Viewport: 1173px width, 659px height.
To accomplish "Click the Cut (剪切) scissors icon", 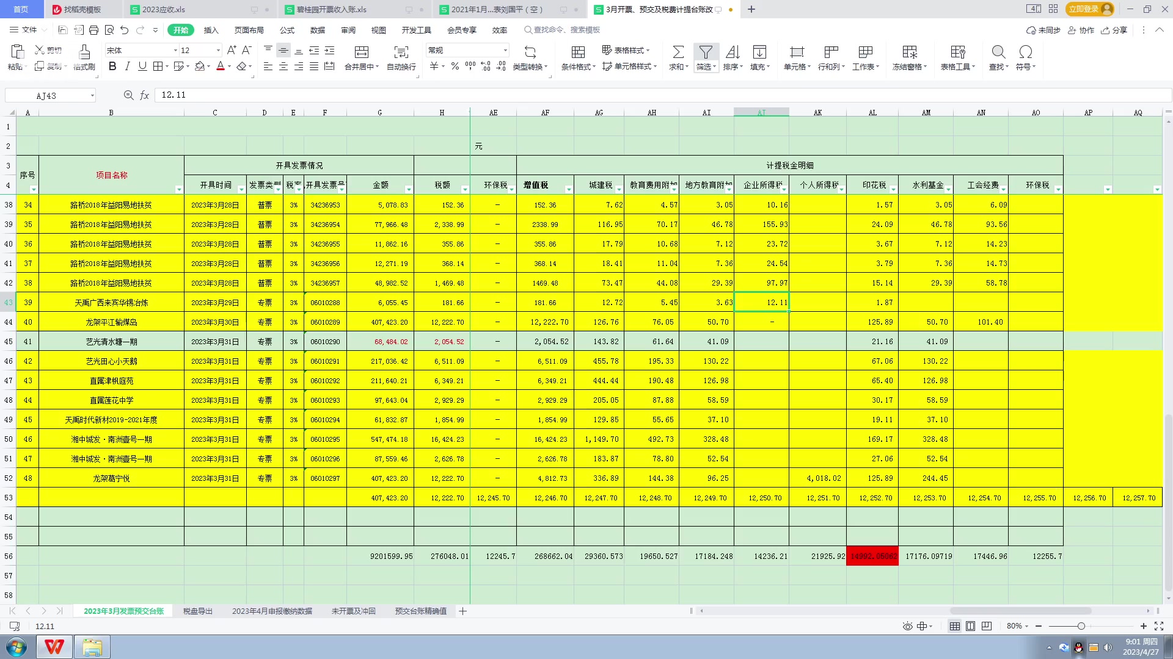I will (40, 50).
